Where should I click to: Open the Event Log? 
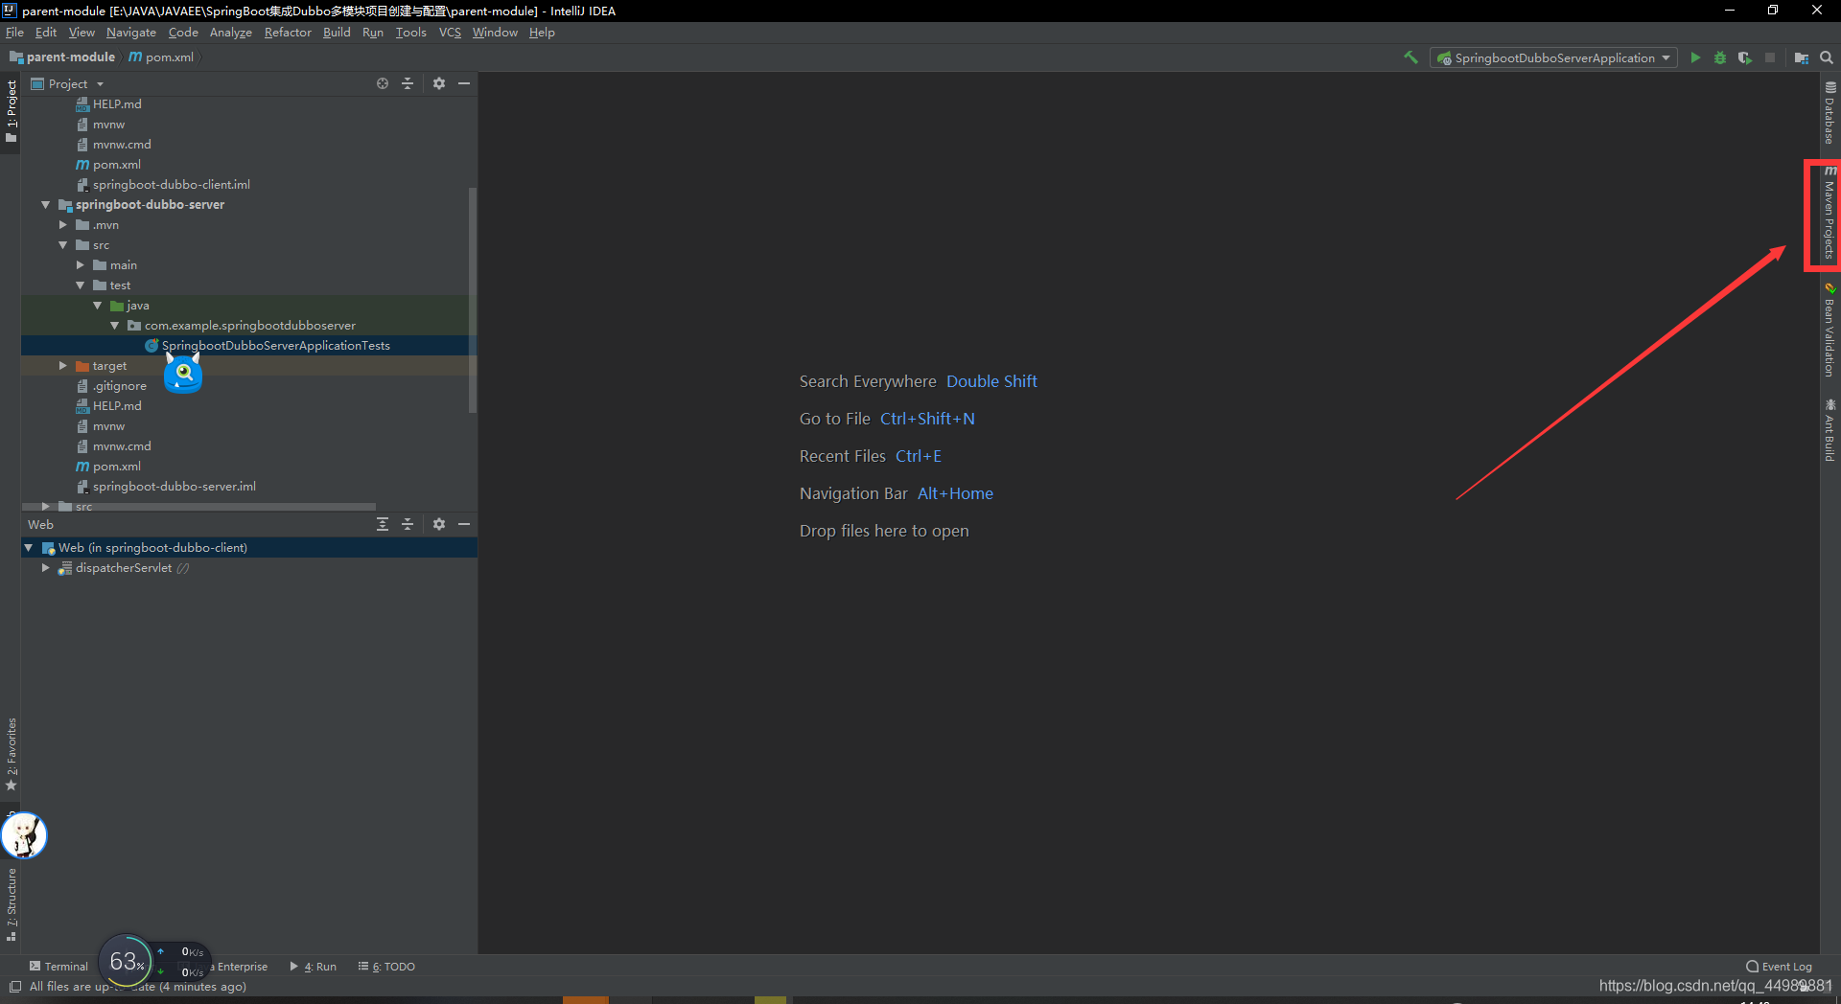1780,967
